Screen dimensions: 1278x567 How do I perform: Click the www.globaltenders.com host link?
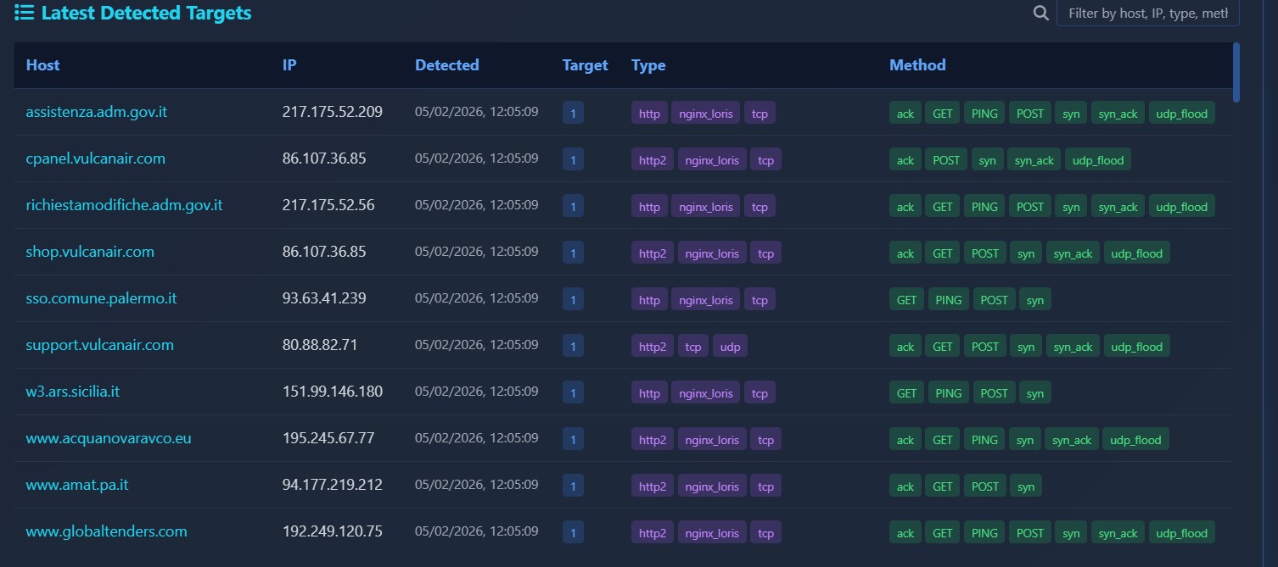pos(106,531)
